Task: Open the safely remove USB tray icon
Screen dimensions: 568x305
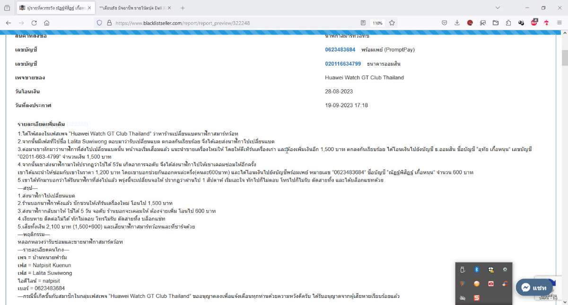Action: [x=463, y=270]
